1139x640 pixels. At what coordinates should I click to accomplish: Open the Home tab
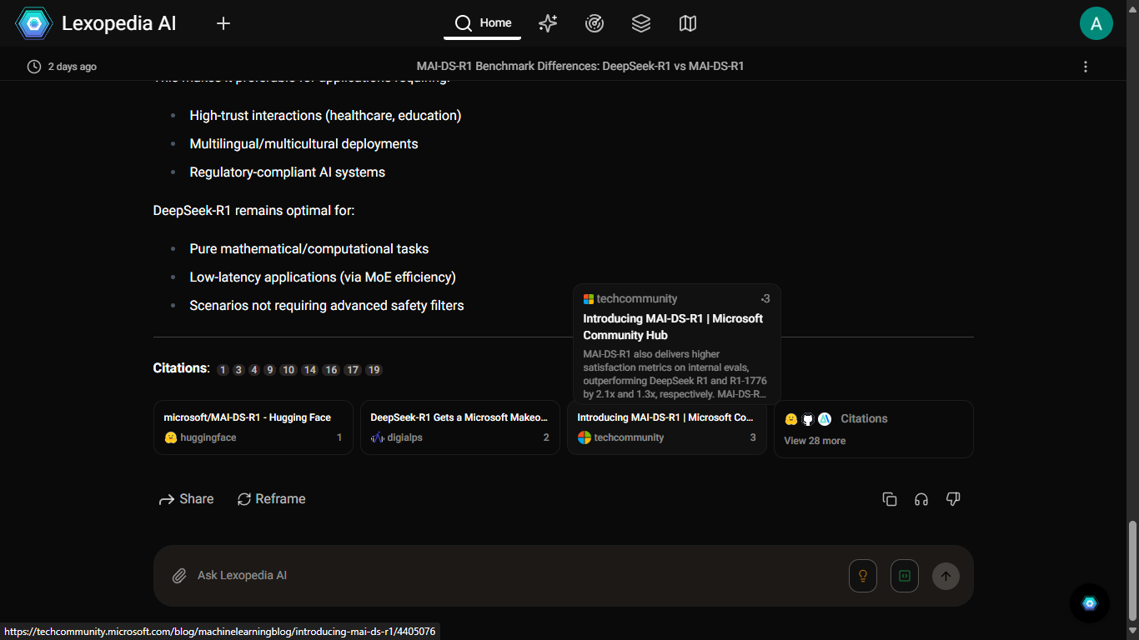483,23
